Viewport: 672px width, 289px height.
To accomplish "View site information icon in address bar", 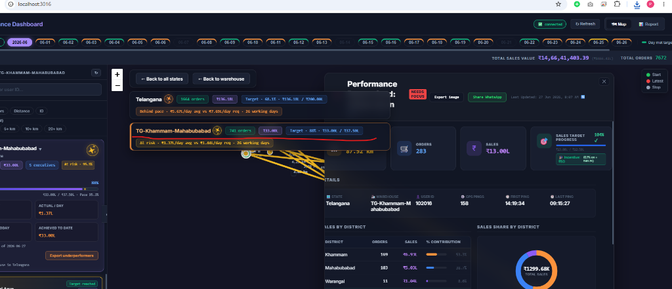I will pyautogui.click(x=11, y=4).
